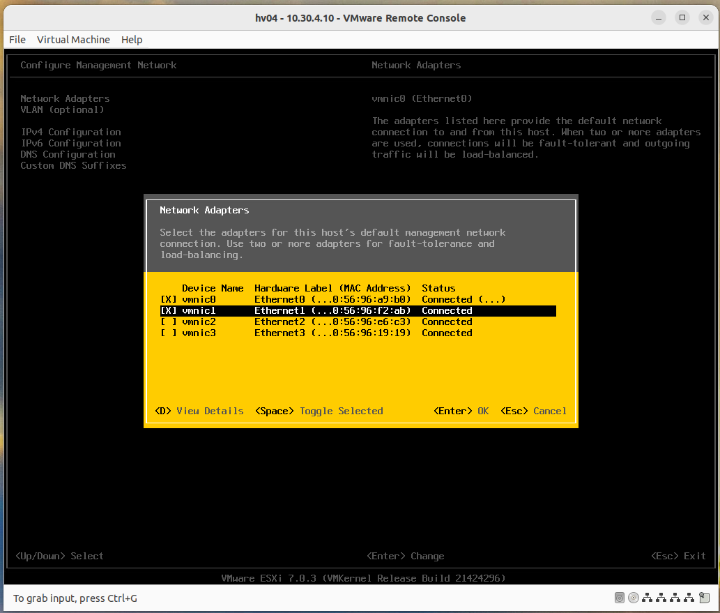
Task: Click the second network adapter status icon
Action: tap(661, 598)
